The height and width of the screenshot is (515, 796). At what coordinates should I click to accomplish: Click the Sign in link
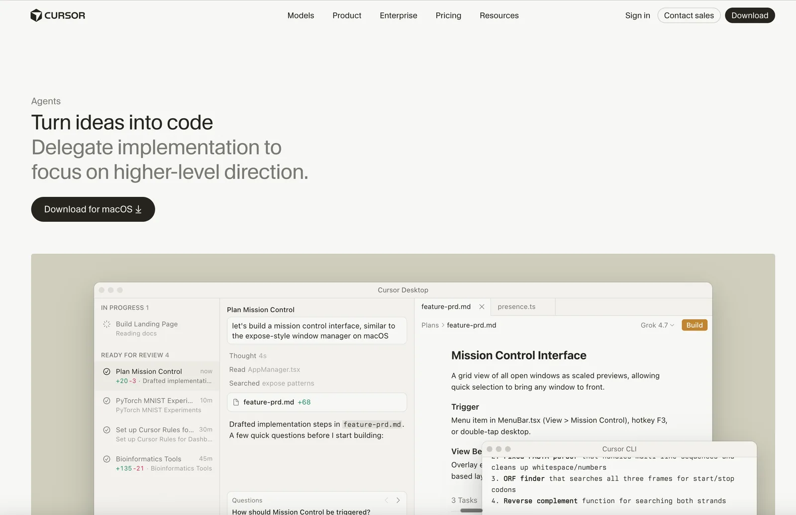tap(637, 15)
